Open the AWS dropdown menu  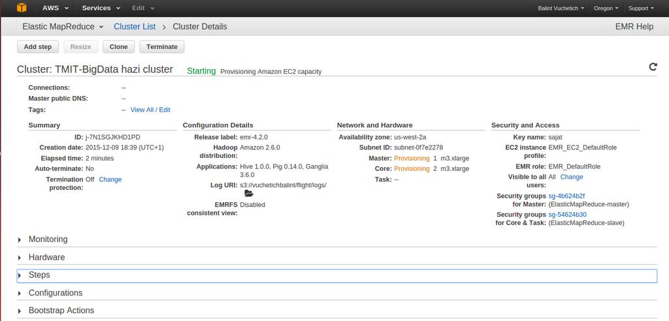pyautogui.click(x=55, y=8)
